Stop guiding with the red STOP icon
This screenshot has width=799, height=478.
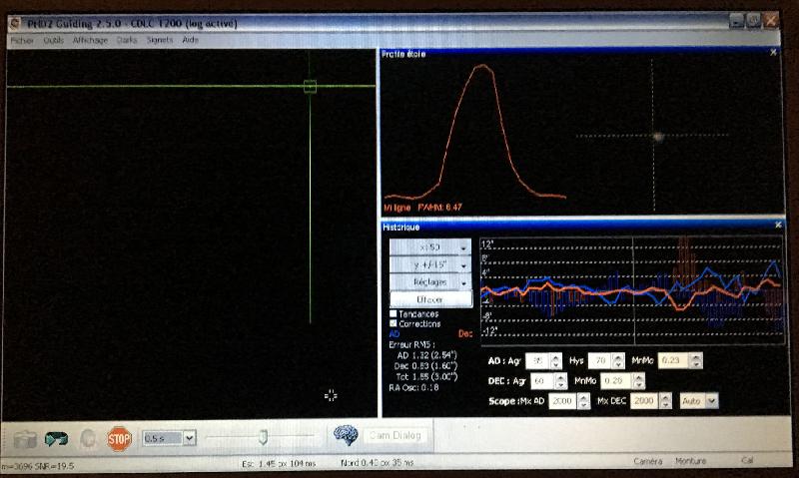click(x=119, y=439)
